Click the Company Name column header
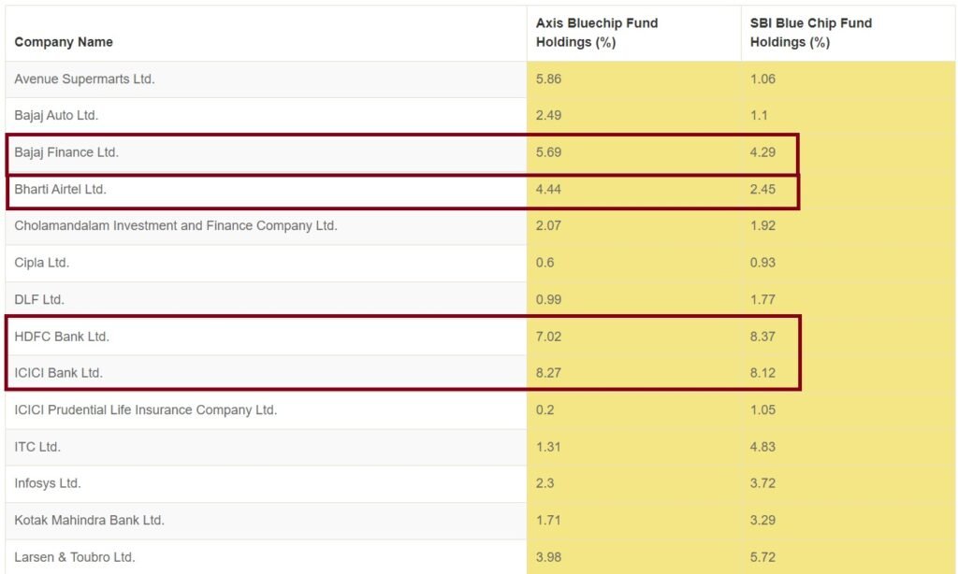 coord(64,42)
